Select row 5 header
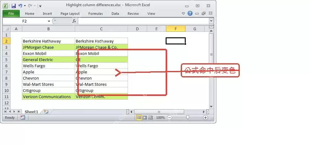 click(6, 60)
